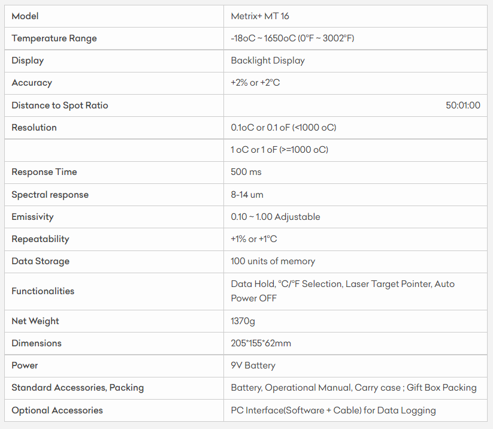Select the 1370g net weight value

point(243,321)
